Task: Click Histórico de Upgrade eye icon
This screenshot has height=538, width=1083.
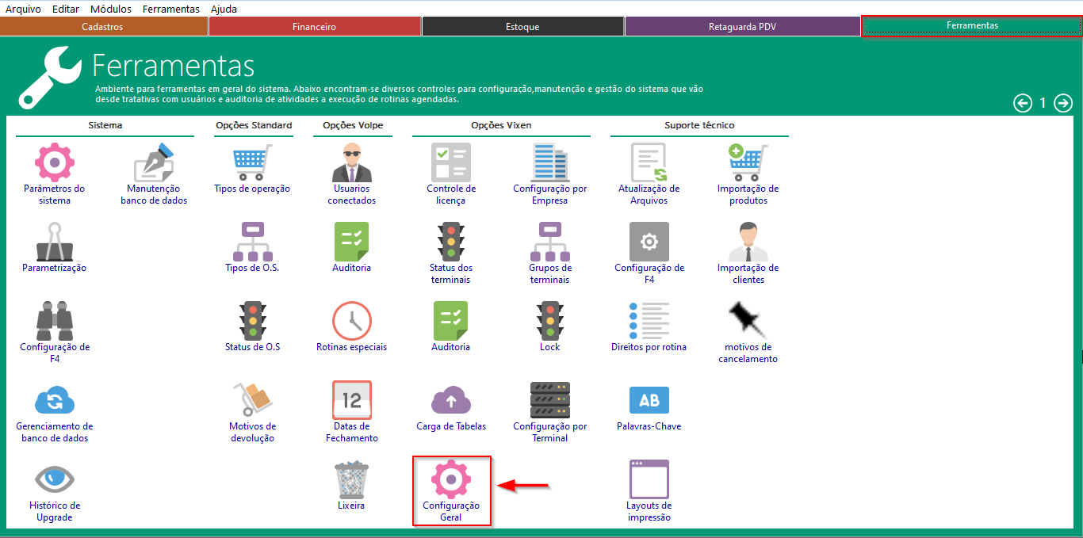Action: pos(54,479)
